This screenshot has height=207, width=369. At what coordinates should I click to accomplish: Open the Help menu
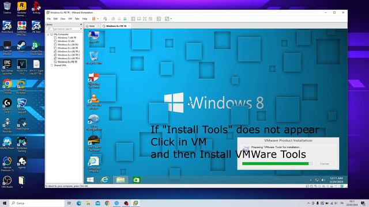coord(85,19)
